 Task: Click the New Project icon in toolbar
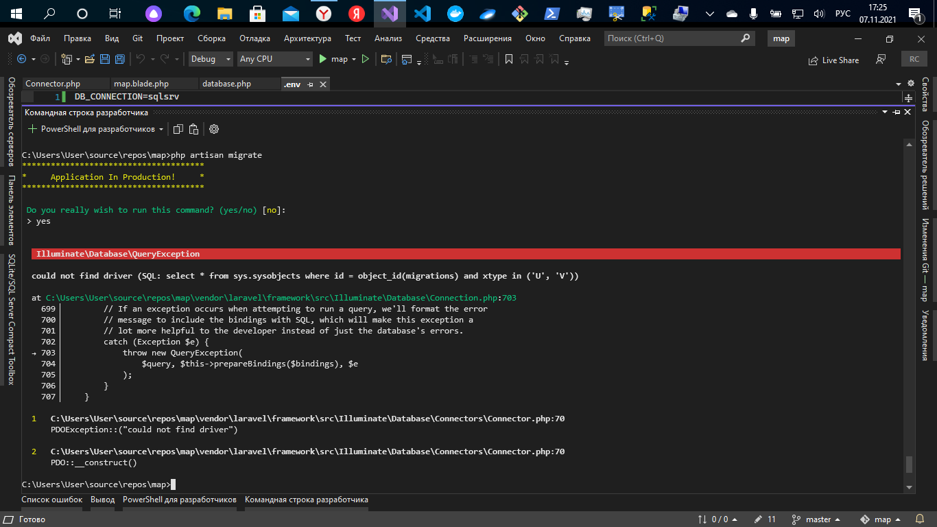67,59
